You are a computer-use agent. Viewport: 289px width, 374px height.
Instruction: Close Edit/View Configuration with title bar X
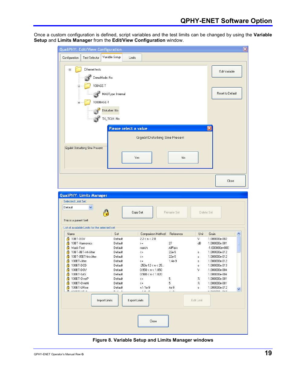(245, 49)
